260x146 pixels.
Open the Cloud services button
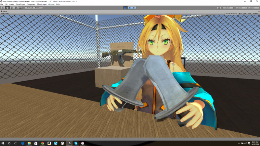219,8
